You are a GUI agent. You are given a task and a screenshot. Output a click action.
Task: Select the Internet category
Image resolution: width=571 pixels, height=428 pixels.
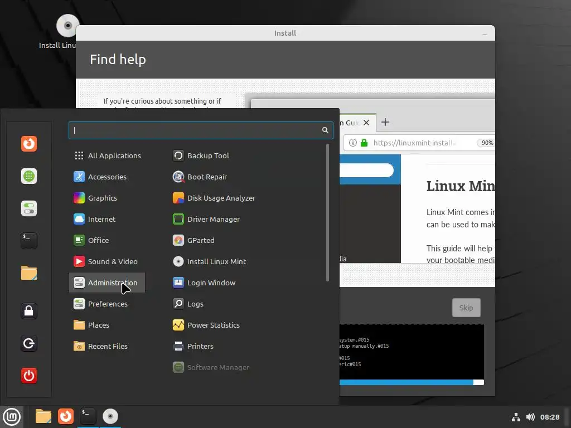(107, 219)
